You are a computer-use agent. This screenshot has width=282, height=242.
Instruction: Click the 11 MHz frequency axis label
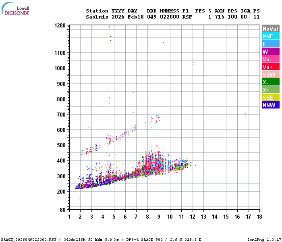click(181, 217)
